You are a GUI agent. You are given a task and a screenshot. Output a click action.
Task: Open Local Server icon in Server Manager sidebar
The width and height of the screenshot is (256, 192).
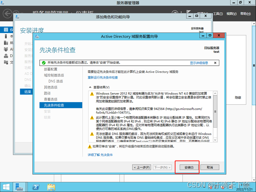(6, 36)
